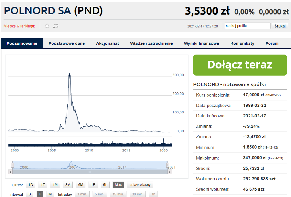Viewport: 291px width, 197px height.
Task: Add POLNORD to favorites with star icon
Action: point(47,26)
